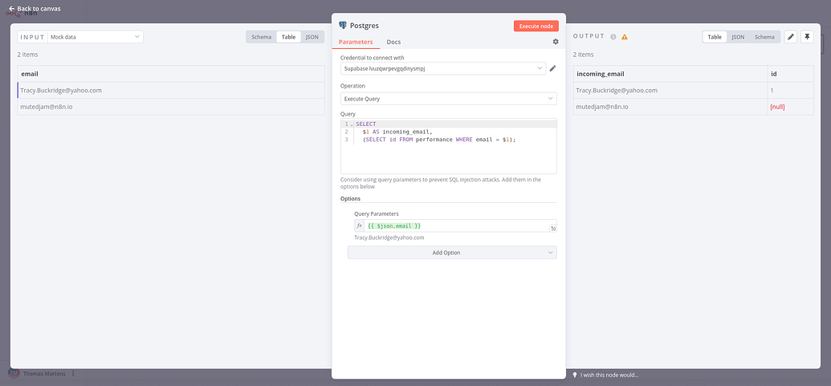Click the output info circle icon

[x=613, y=37]
